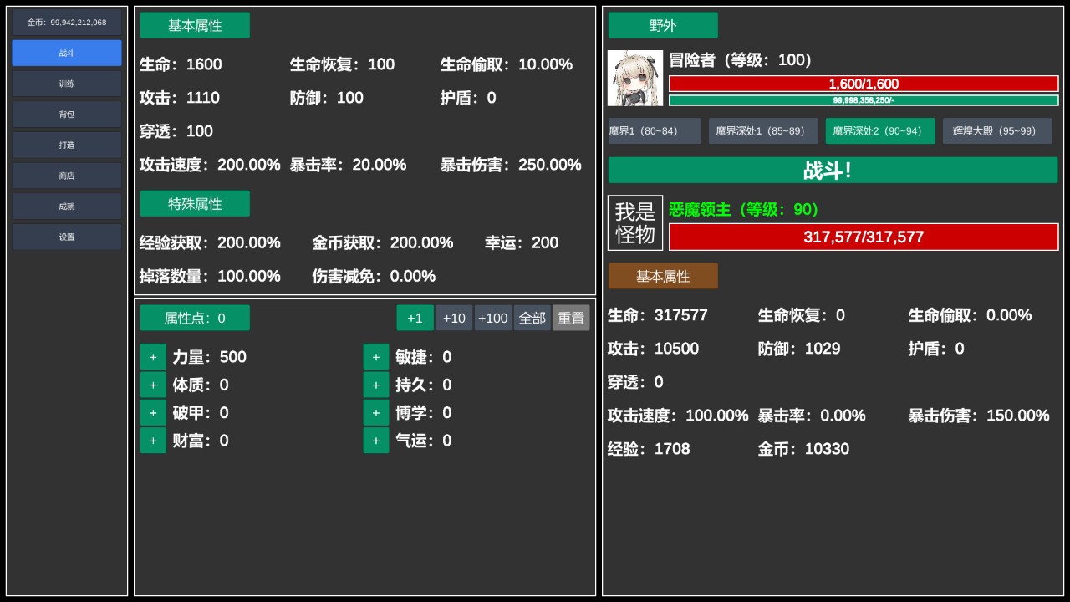
Task: Increase 力量 with its plus button
Action: (153, 356)
